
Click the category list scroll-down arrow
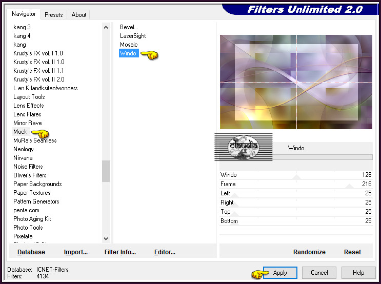click(x=106, y=238)
